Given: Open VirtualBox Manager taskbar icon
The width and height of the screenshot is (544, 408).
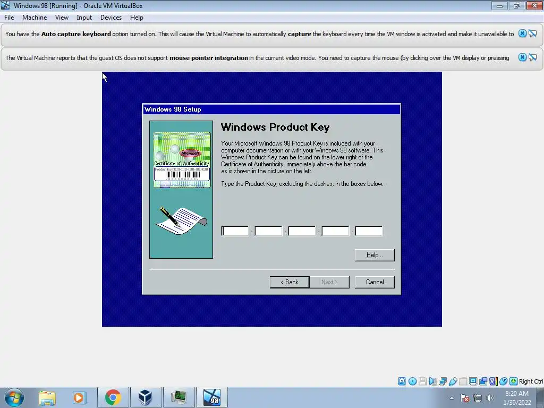Looking at the screenshot, I should click(x=146, y=397).
